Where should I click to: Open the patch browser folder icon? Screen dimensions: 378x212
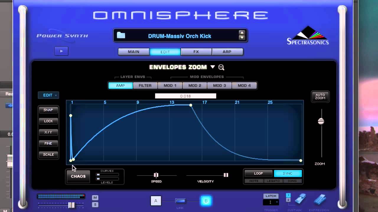tap(121, 36)
